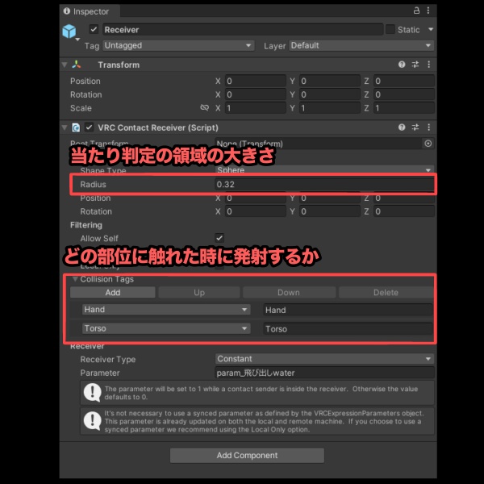Image resolution: width=484 pixels, height=484 pixels.
Task: Click the Add Component button
Action: point(247,455)
